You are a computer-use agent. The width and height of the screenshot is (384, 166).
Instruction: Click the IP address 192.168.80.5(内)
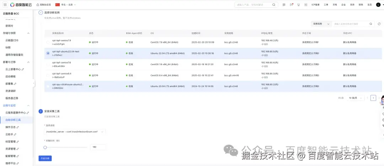tap(270, 51)
